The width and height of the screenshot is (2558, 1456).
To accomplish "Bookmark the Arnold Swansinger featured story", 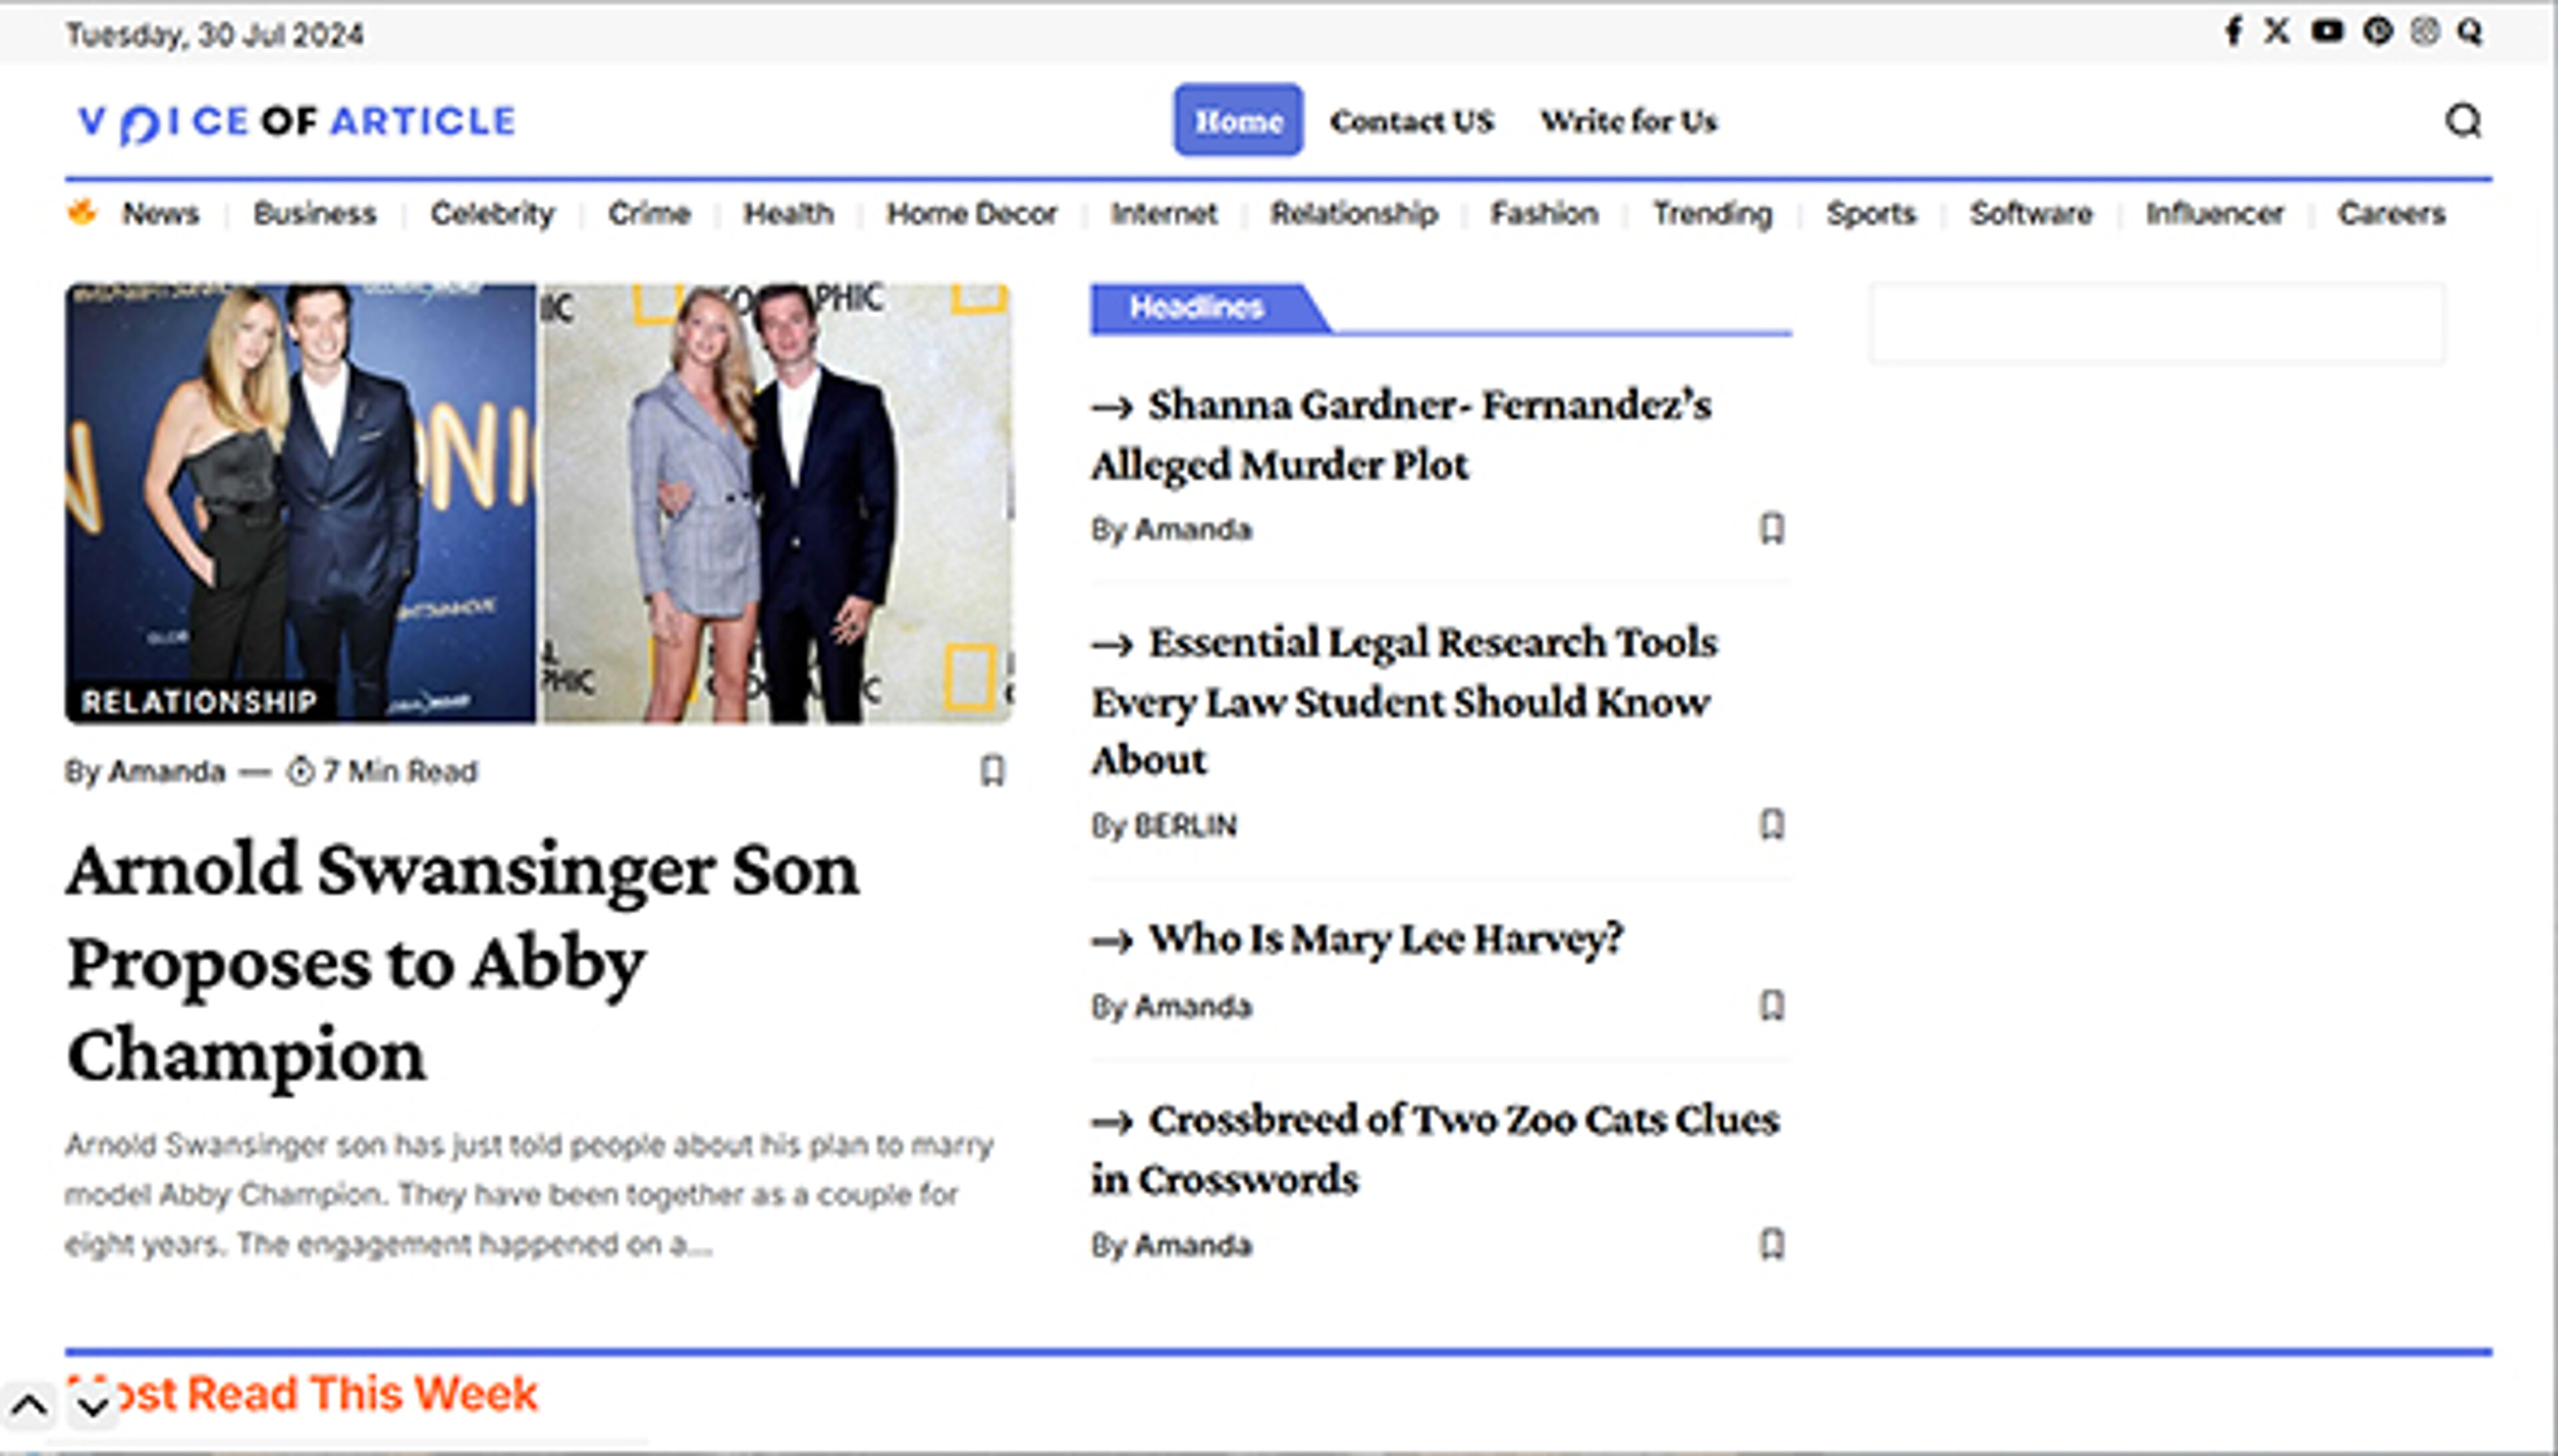I will point(991,771).
